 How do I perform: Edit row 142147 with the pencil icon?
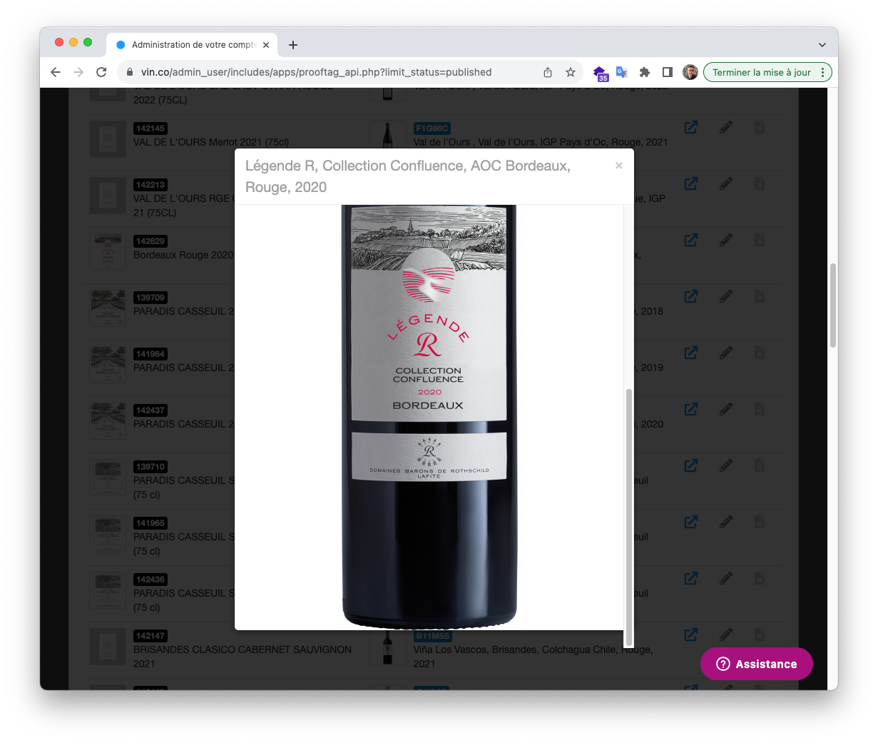pyautogui.click(x=726, y=635)
